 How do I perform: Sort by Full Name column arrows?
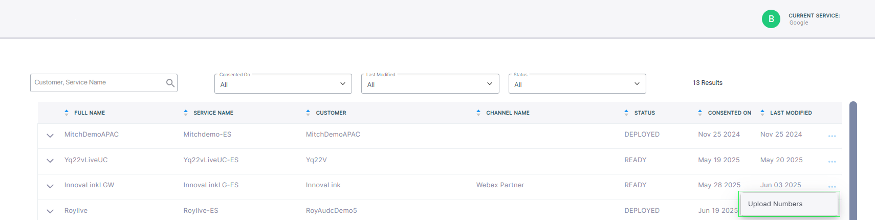point(67,113)
